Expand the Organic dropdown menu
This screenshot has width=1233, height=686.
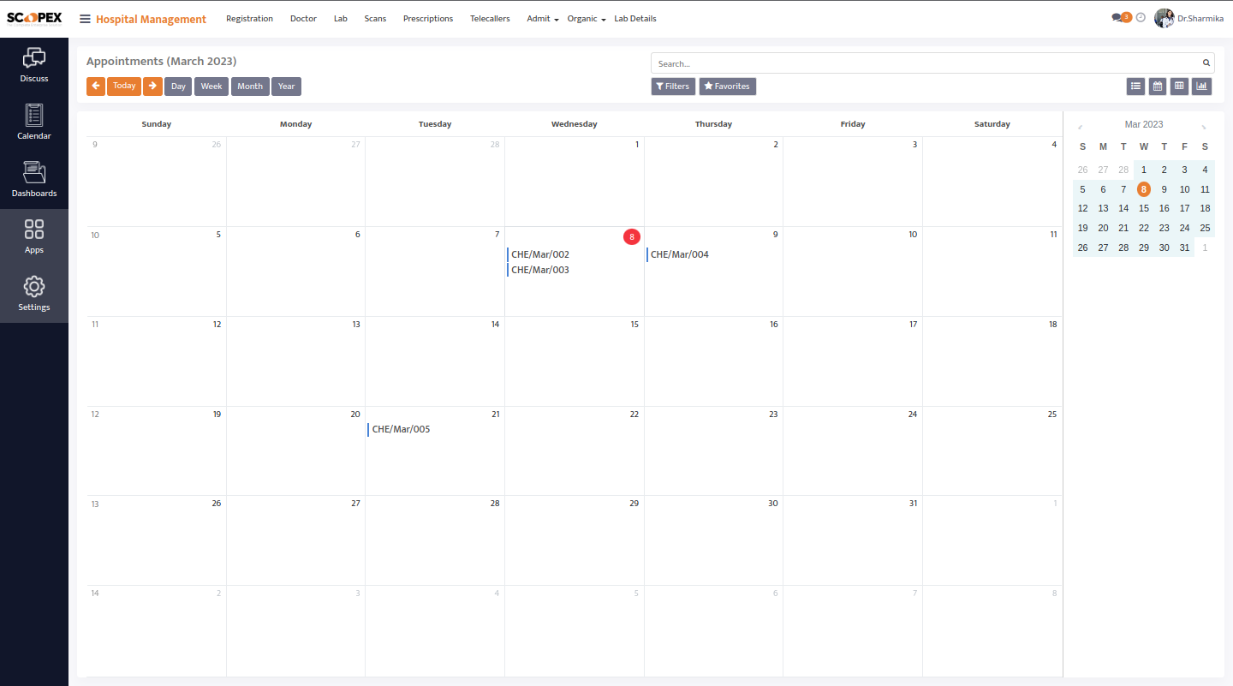click(587, 19)
